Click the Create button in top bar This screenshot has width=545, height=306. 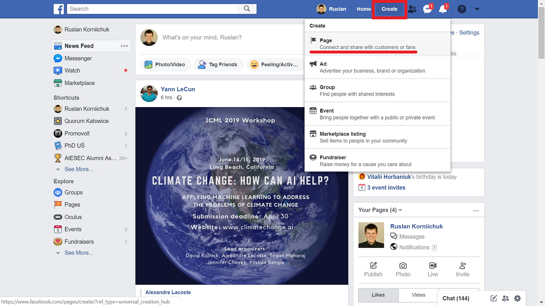point(389,9)
